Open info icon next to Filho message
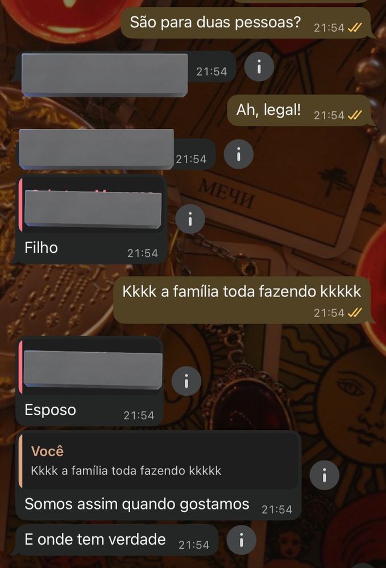This screenshot has width=386, height=568. [x=190, y=219]
